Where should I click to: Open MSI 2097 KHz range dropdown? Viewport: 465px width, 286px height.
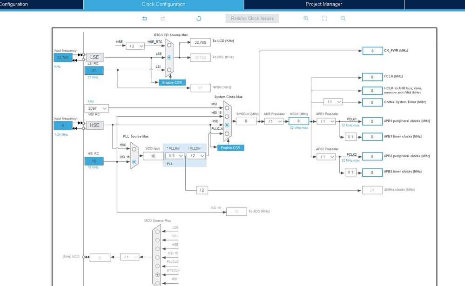[97, 108]
